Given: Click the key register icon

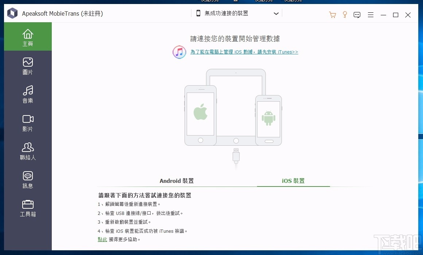Looking at the screenshot, I should click(x=345, y=15).
